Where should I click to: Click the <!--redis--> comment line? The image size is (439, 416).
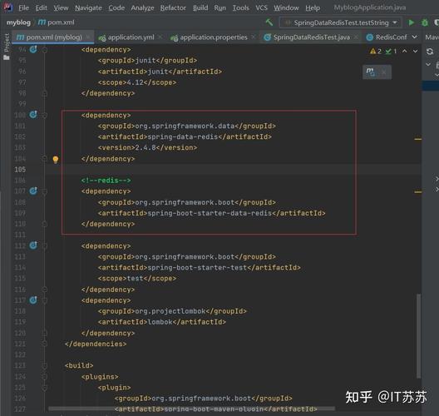(x=106, y=181)
